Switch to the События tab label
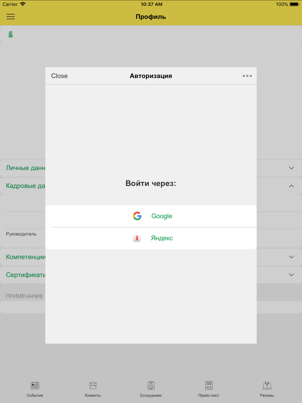This screenshot has width=302, height=403. pyautogui.click(x=35, y=395)
